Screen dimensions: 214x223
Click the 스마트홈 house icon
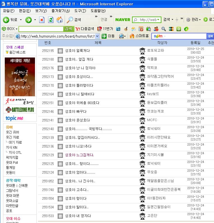pos(132,36)
